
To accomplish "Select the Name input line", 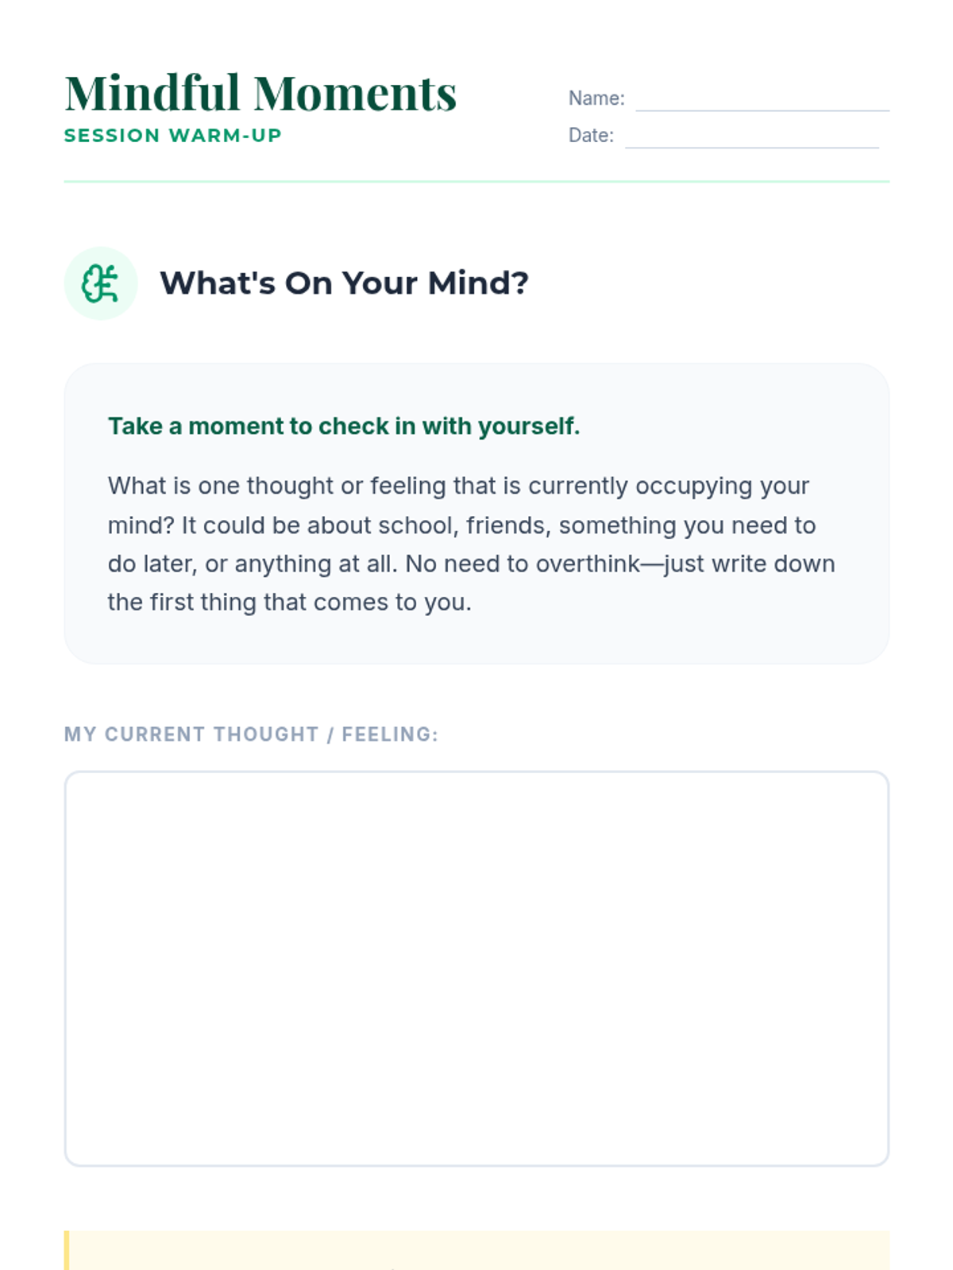I will [762, 98].
